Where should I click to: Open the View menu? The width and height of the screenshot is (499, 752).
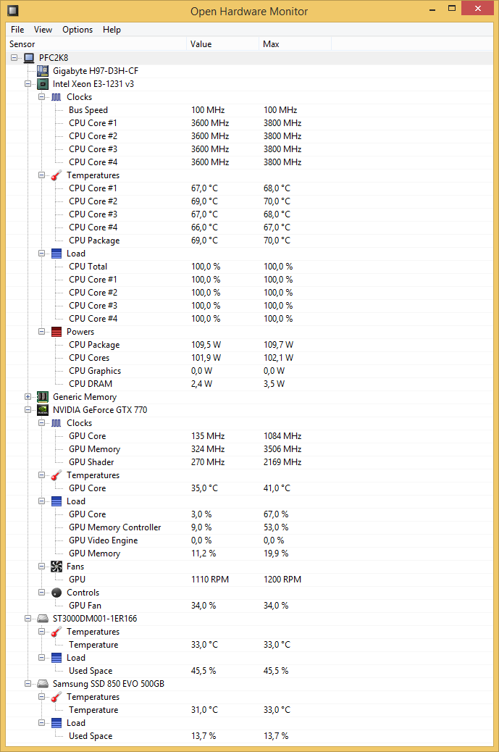point(43,30)
